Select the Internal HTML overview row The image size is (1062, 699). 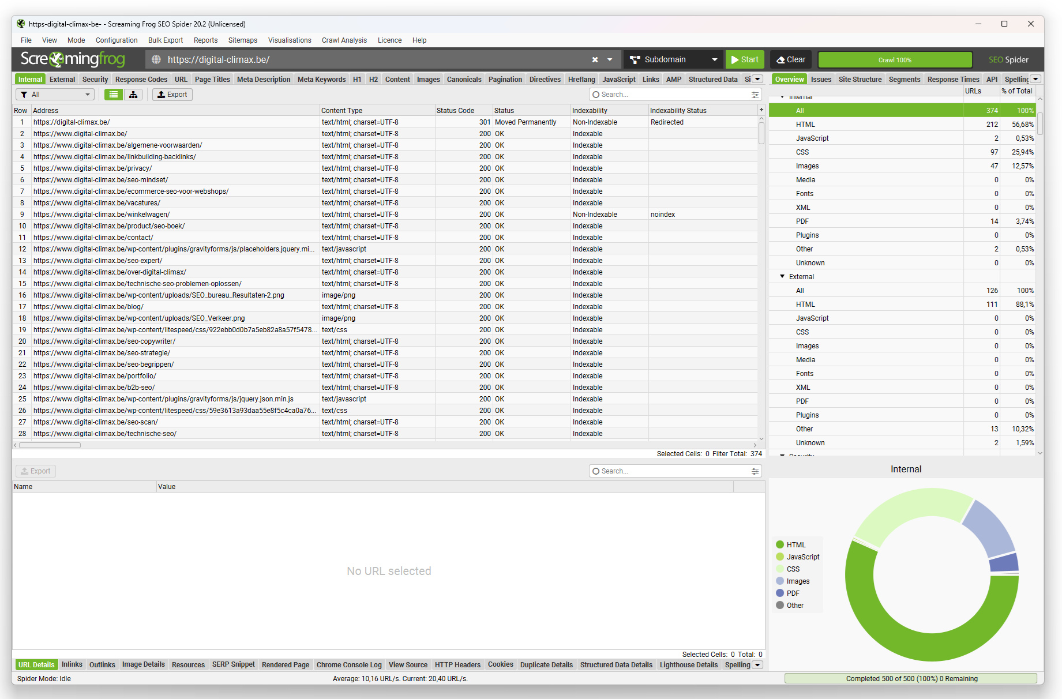(x=902, y=125)
